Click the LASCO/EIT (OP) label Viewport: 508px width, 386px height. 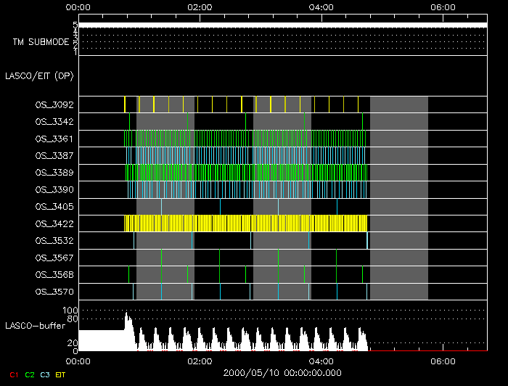(x=39, y=76)
